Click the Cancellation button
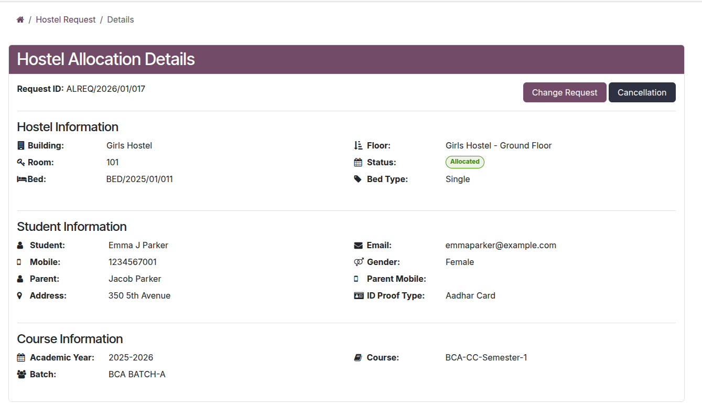702x414 pixels. (x=642, y=92)
